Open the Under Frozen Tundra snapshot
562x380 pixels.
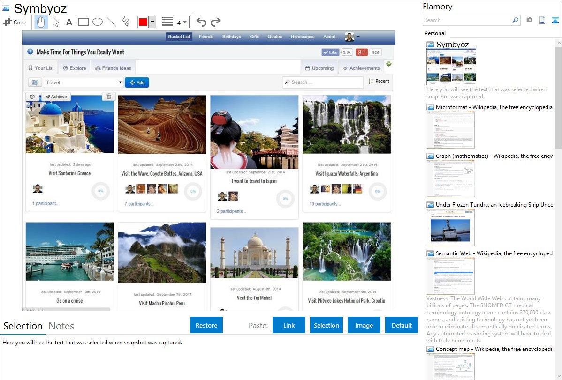(450, 227)
